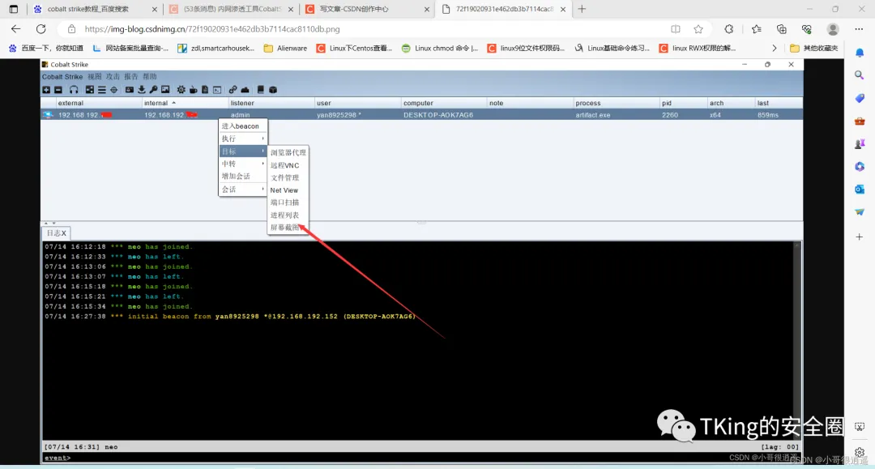This screenshot has width=875, height=469.
Task: Sort by the internal column header
Action: (186, 103)
